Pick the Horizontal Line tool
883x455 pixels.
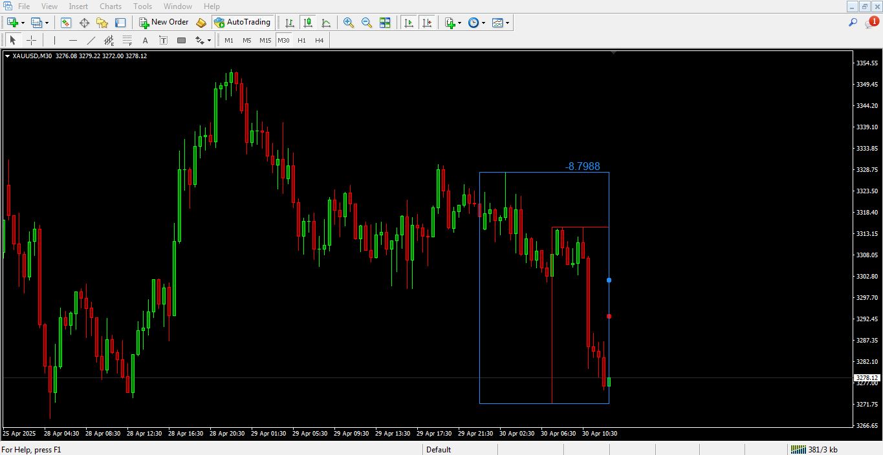point(73,40)
